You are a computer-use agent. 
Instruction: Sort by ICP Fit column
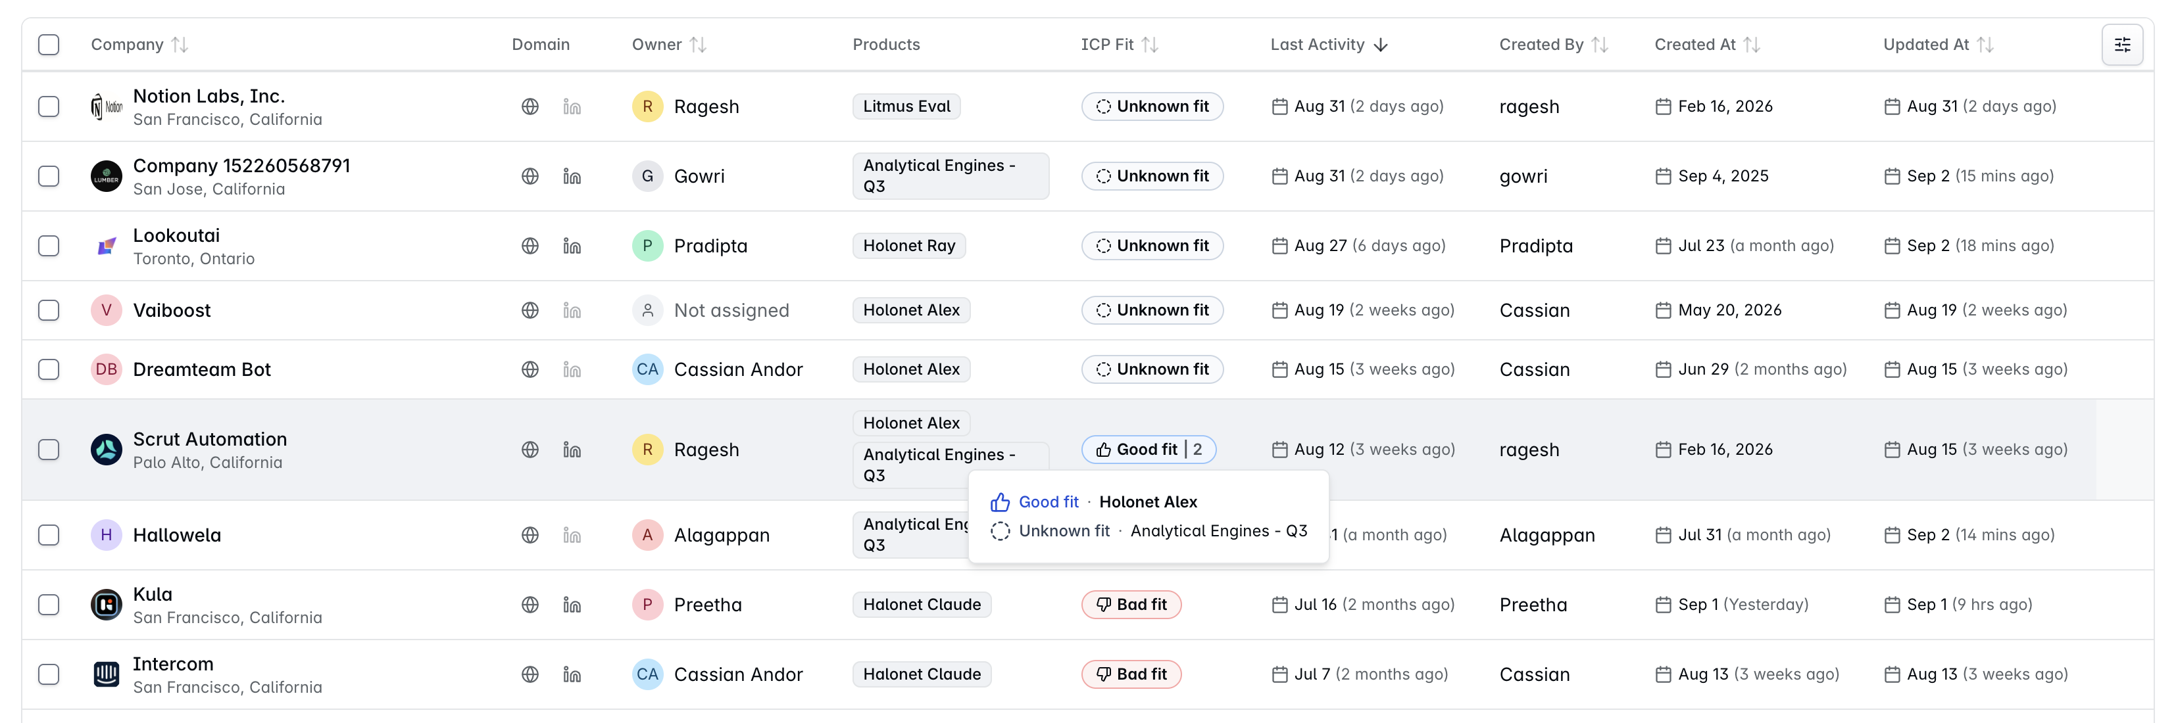tap(1120, 45)
